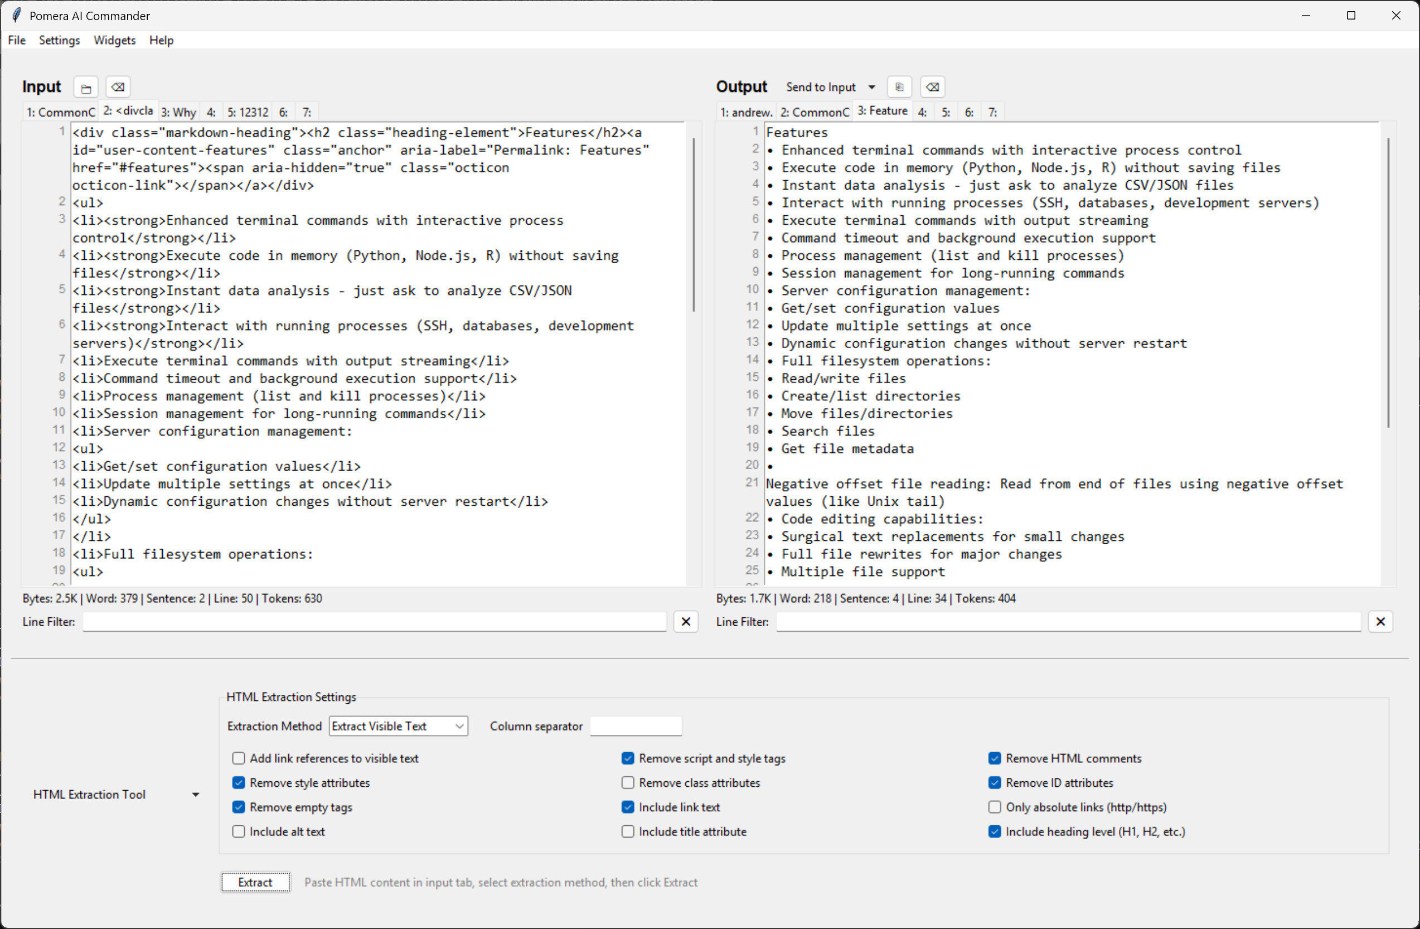Open the Widgets menu
The image size is (1420, 929).
coord(114,40)
